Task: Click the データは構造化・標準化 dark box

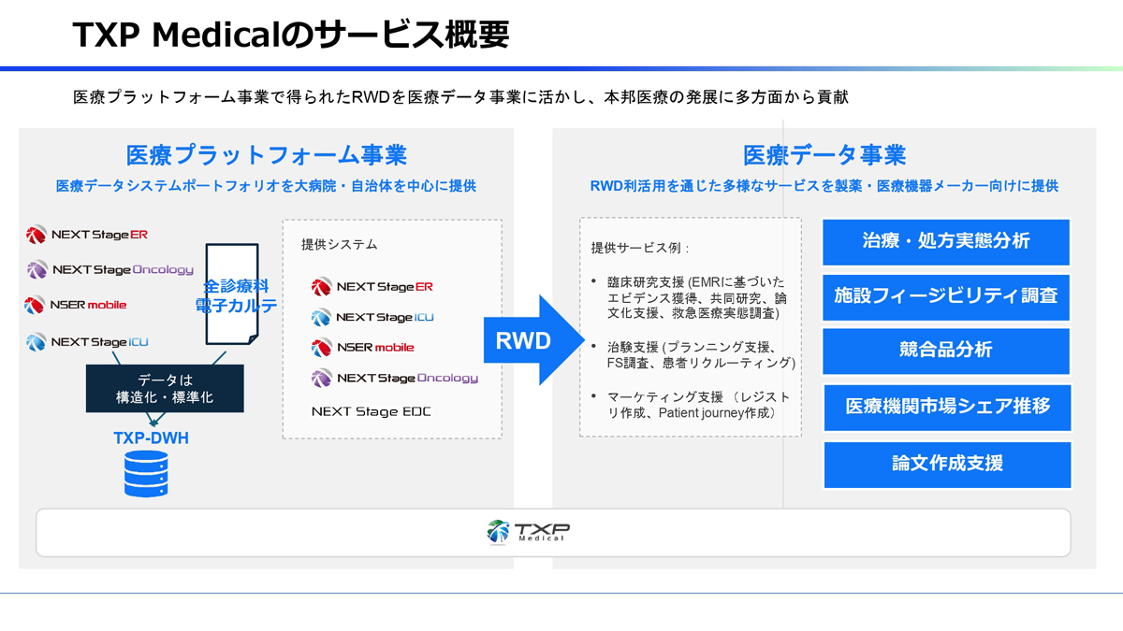Action: tap(165, 388)
